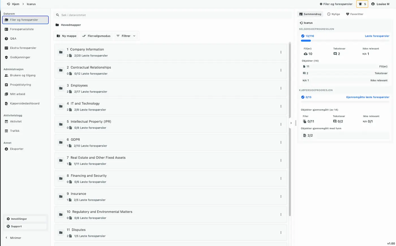Click the folder list vertical scrollbar
This screenshot has height=246, width=396.
pyautogui.click(x=290, y=129)
